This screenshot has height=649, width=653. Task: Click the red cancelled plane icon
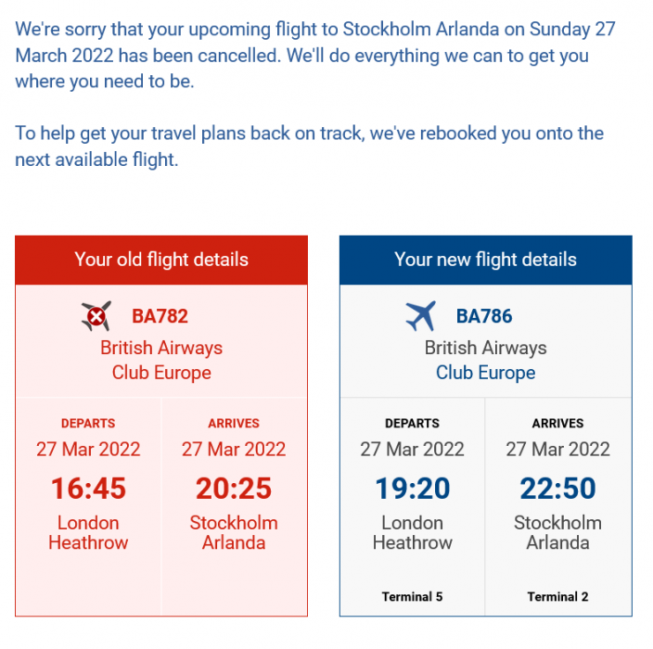tap(96, 317)
